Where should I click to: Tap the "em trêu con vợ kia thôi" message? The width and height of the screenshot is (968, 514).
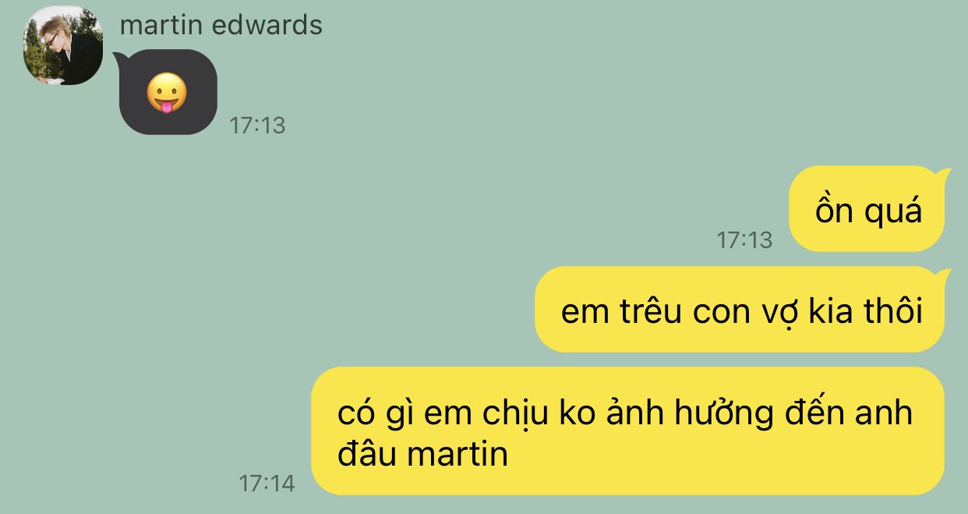(740, 310)
